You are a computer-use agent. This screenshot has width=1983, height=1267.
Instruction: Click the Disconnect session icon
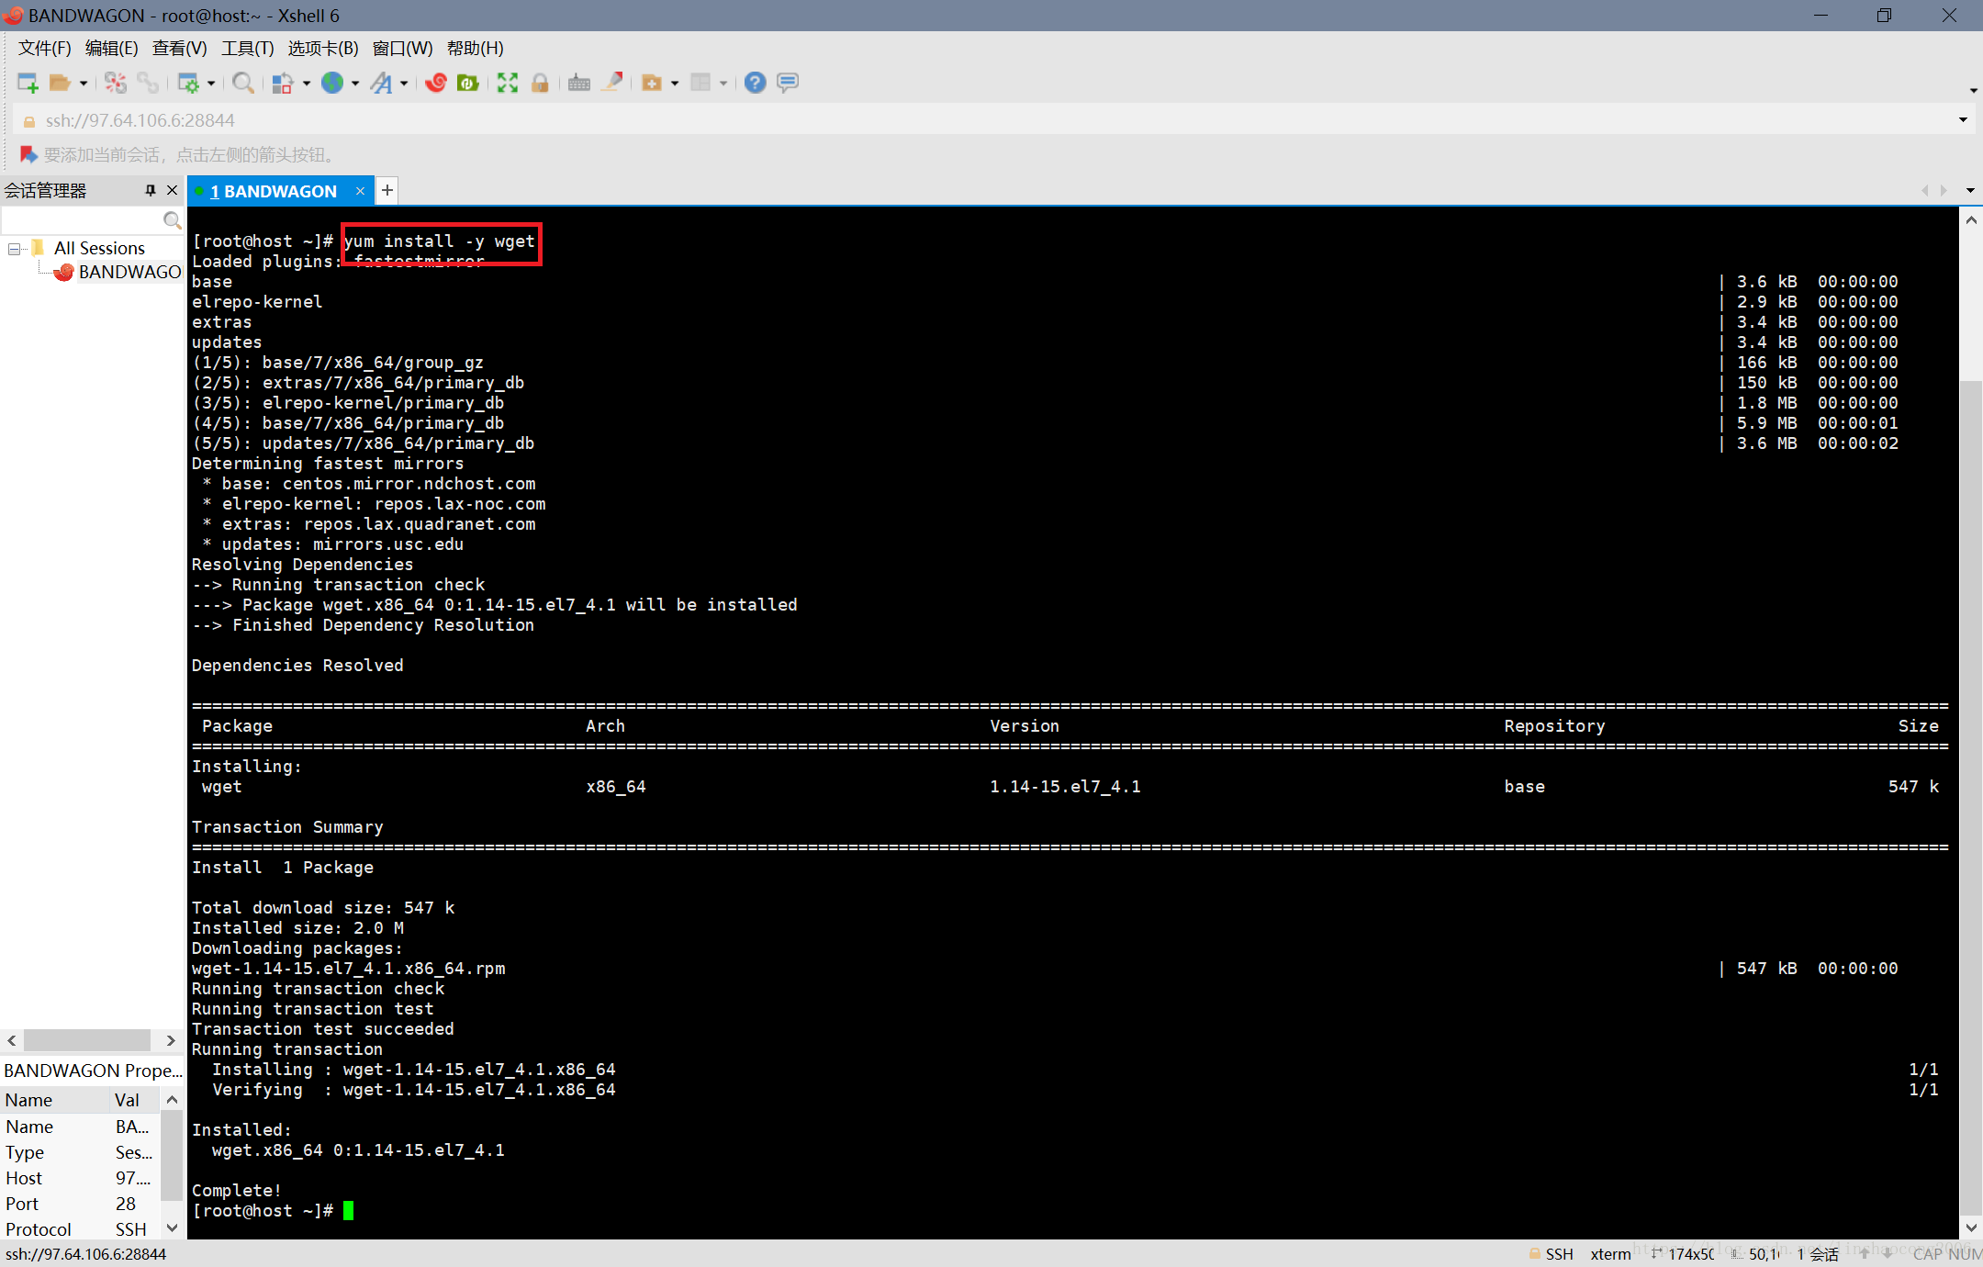(x=116, y=83)
